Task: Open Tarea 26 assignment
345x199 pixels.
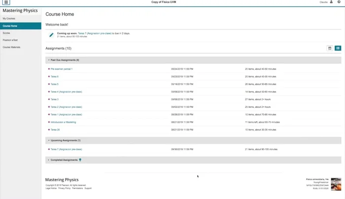Action: tap(55, 130)
